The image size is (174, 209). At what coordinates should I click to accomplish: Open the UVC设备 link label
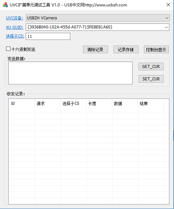coord(14,18)
